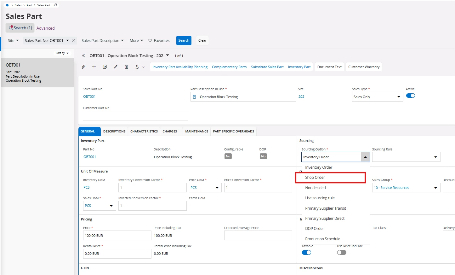Open the Inventory Part link
455x275 pixels.
click(x=299, y=67)
